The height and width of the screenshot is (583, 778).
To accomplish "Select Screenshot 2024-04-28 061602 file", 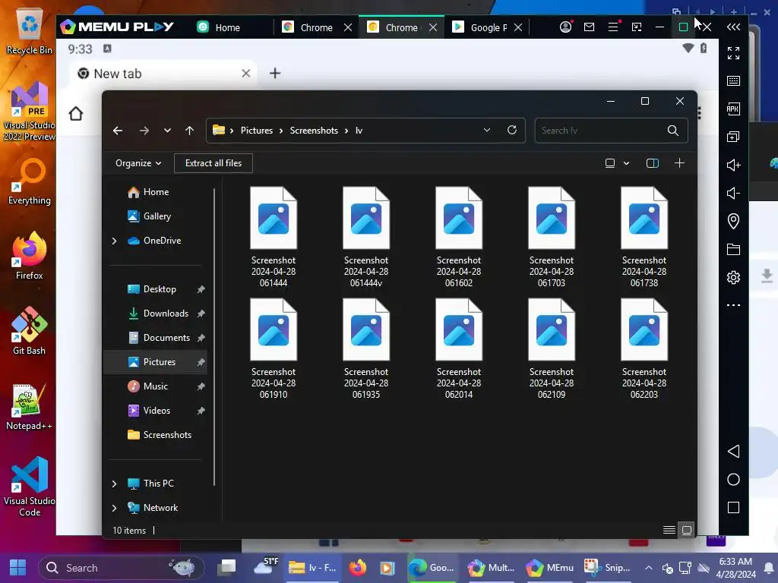I will [x=459, y=237].
